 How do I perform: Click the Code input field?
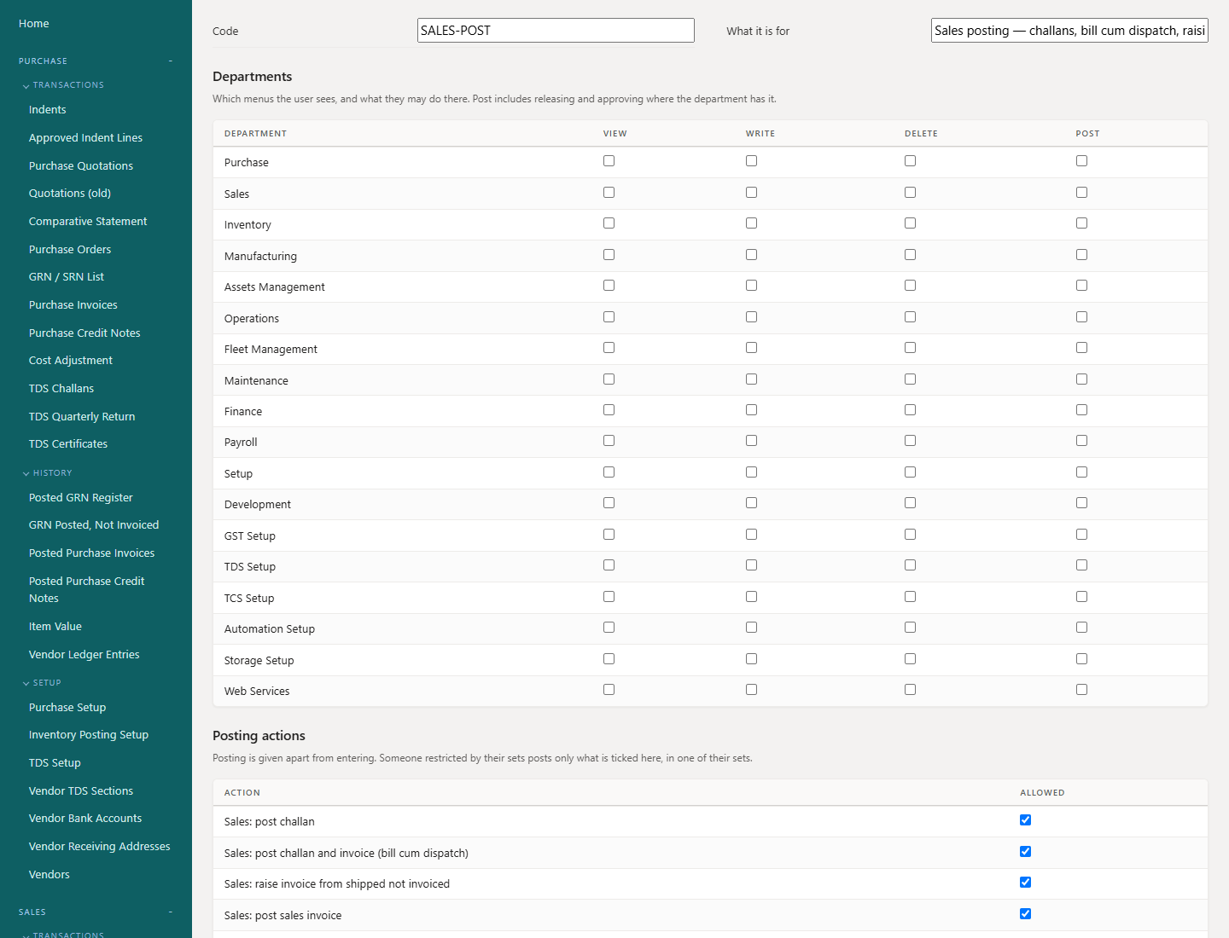[556, 31]
